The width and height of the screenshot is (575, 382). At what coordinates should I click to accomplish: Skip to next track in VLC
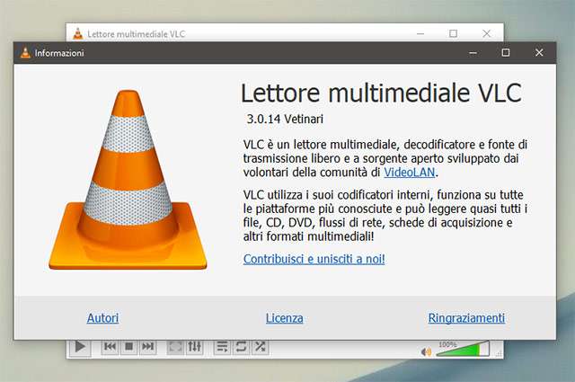point(147,346)
